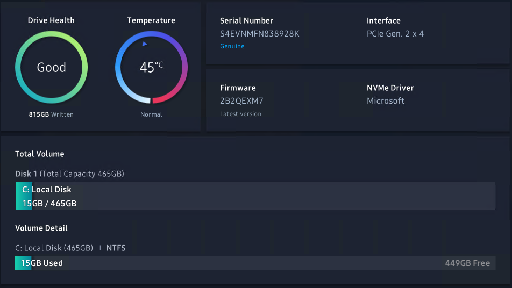Image resolution: width=512 pixels, height=288 pixels.
Task: Click the 815GB Written label
Action: [x=51, y=114]
